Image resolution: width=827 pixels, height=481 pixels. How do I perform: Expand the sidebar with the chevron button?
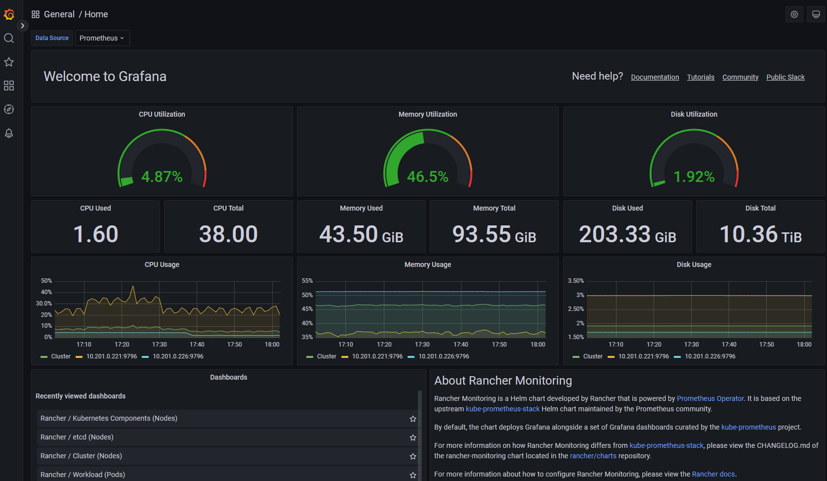pos(22,26)
